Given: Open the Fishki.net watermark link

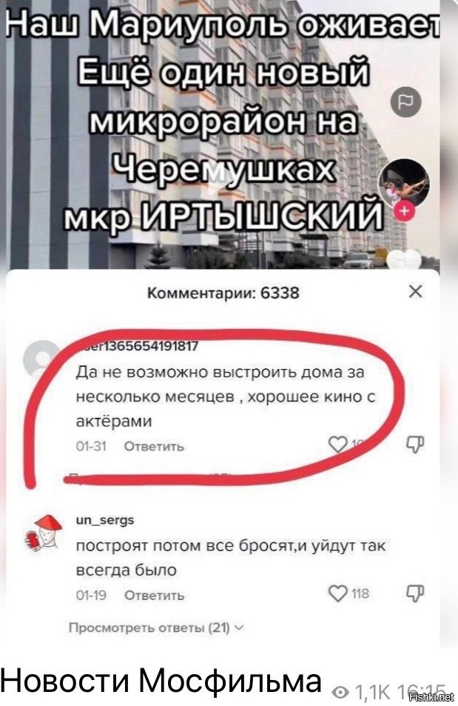Looking at the screenshot, I should [x=432, y=697].
